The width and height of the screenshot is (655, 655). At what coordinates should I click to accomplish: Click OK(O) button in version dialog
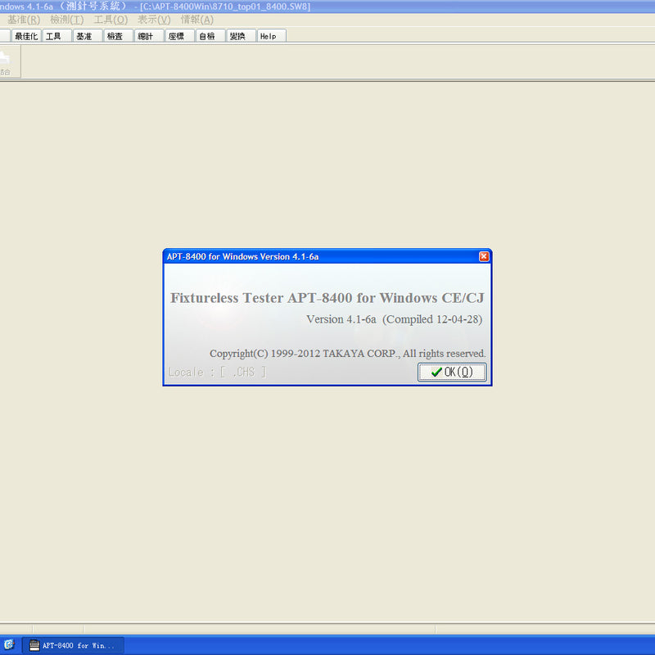pos(452,372)
